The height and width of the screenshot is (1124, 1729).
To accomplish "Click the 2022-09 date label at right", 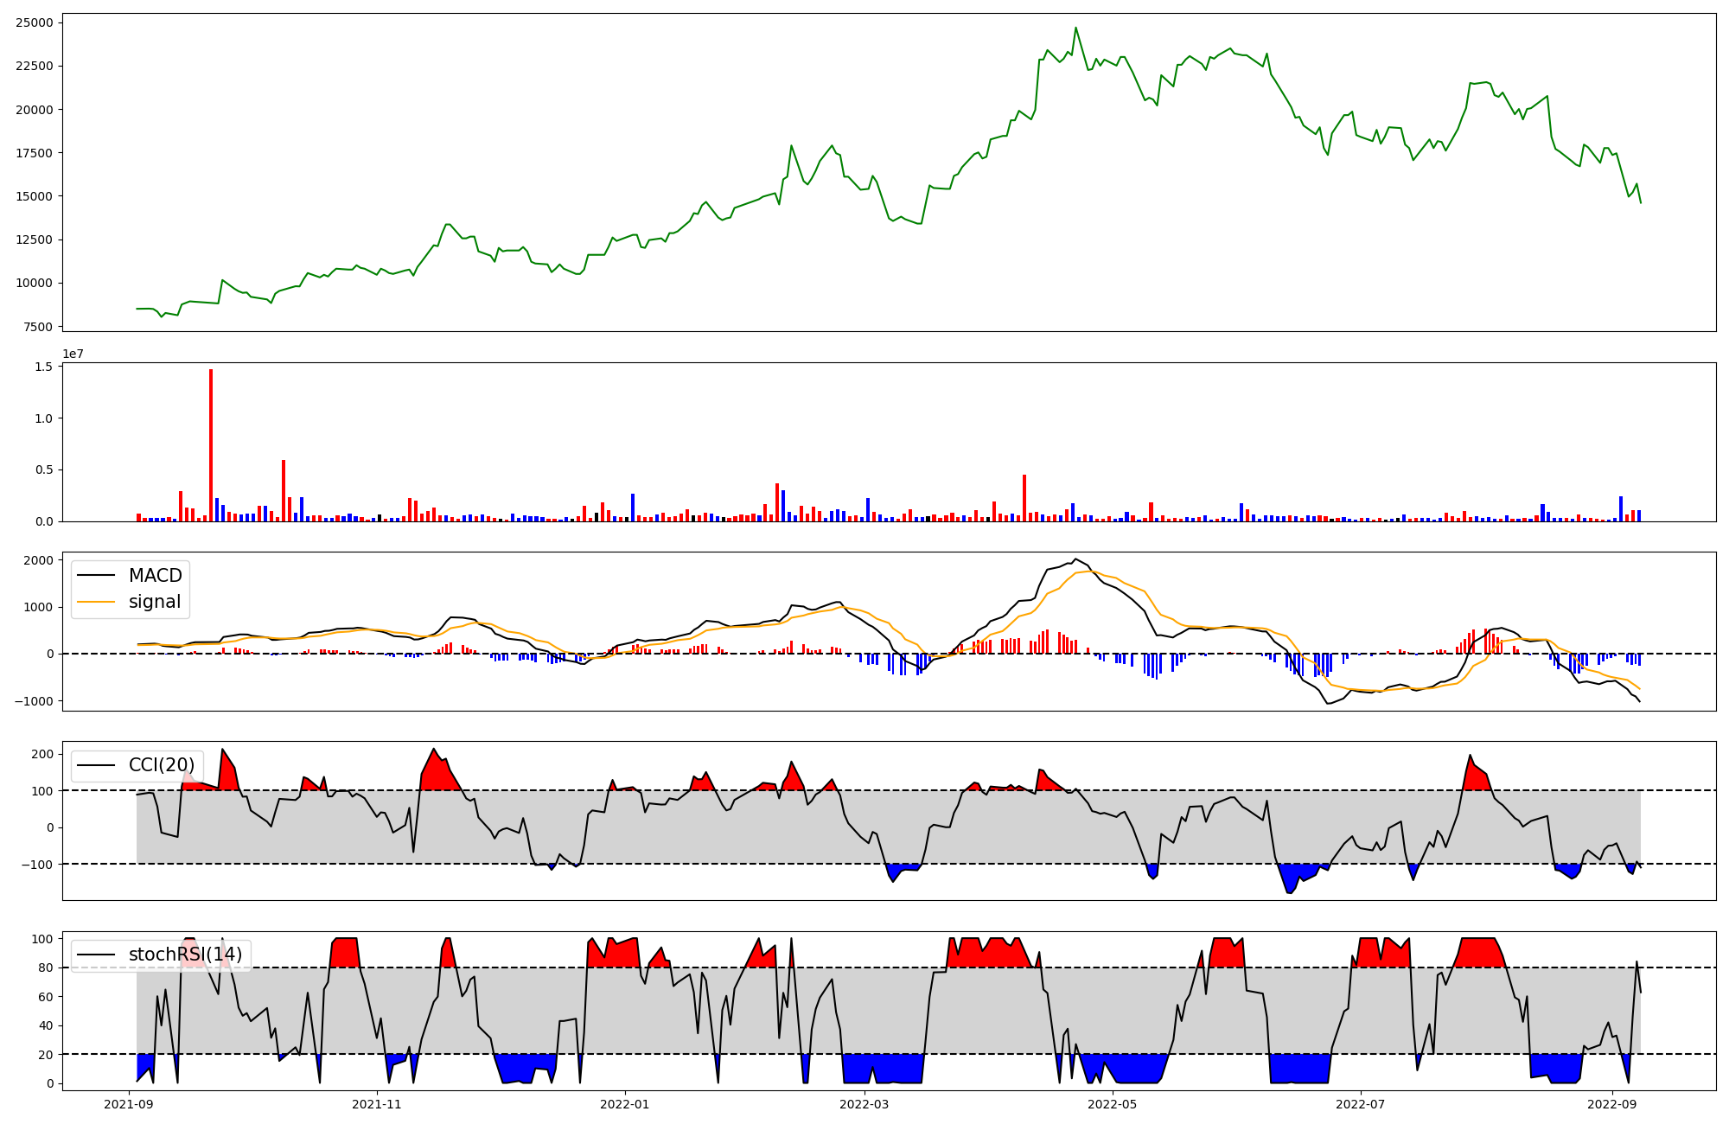I will tap(1612, 1104).
